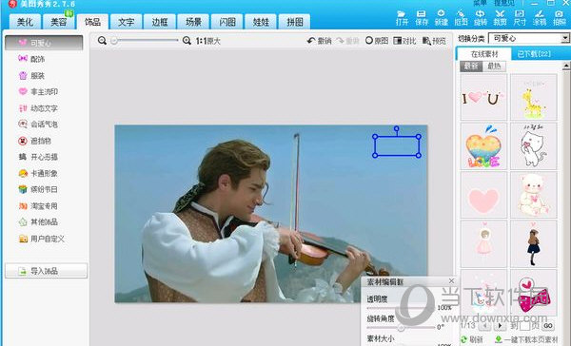The height and width of the screenshot is (346, 571).
Task: Open the 旋转 rotate tool
Action: (481, 18)
